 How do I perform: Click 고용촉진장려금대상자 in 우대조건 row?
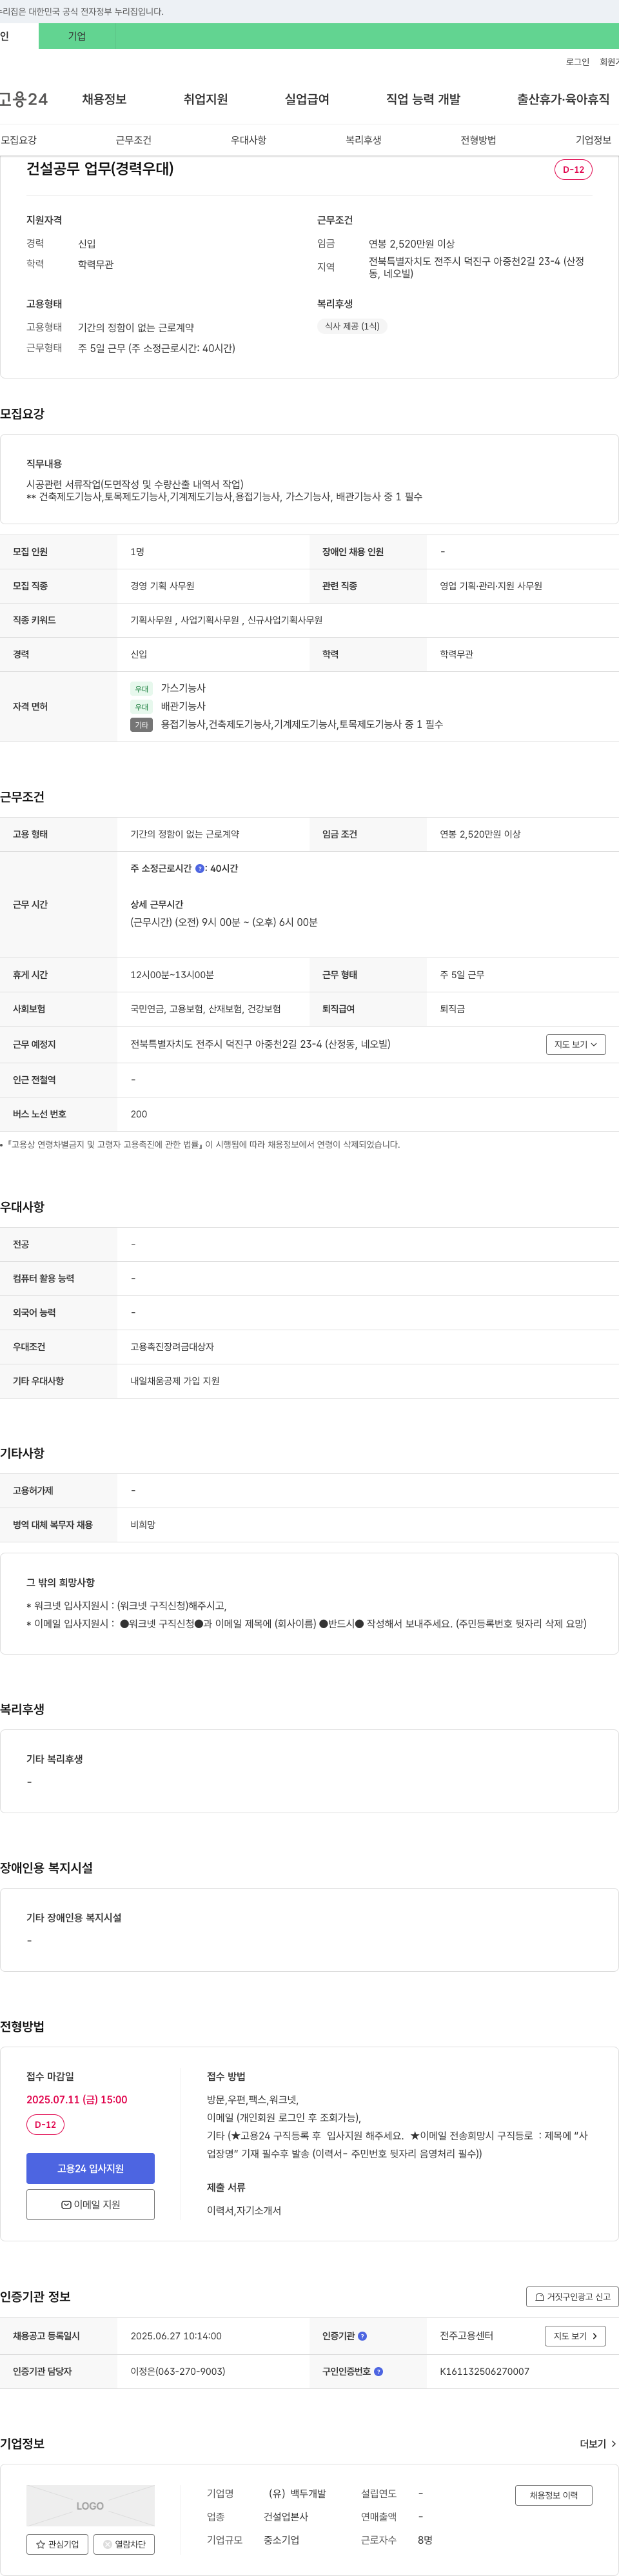click(172, 1347)
